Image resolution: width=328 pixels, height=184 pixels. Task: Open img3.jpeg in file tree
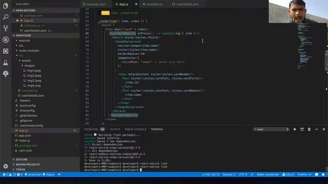pyautogui.click(x=34, y=81)
